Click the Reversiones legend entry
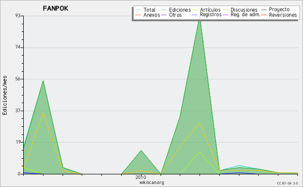 [x=279, y=15]
